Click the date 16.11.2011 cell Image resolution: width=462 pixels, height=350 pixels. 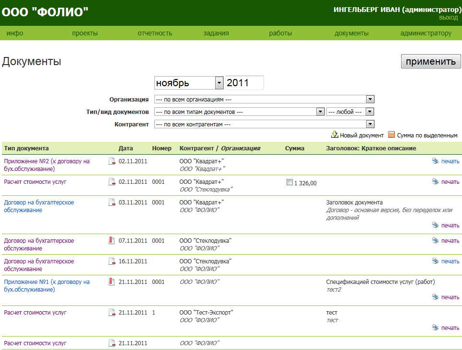(x=133, y=261)
